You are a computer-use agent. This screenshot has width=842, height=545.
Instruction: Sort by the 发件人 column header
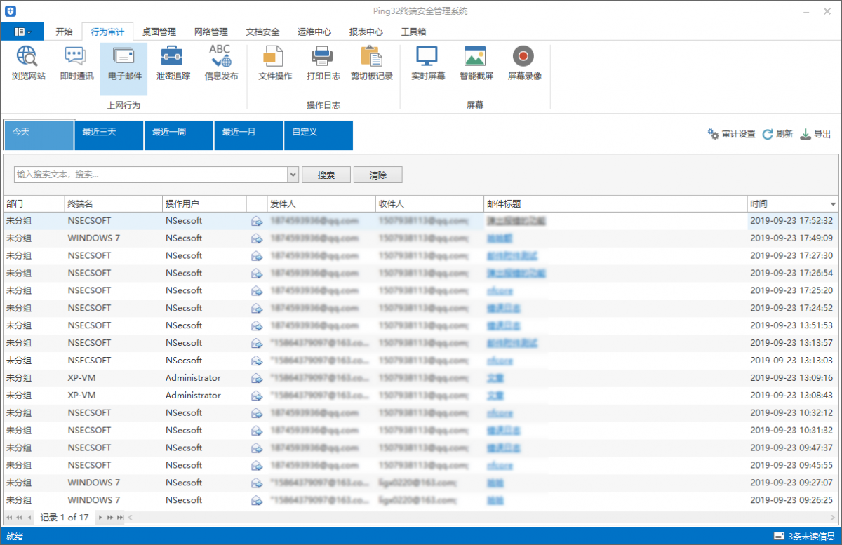[x=321, y=204]
